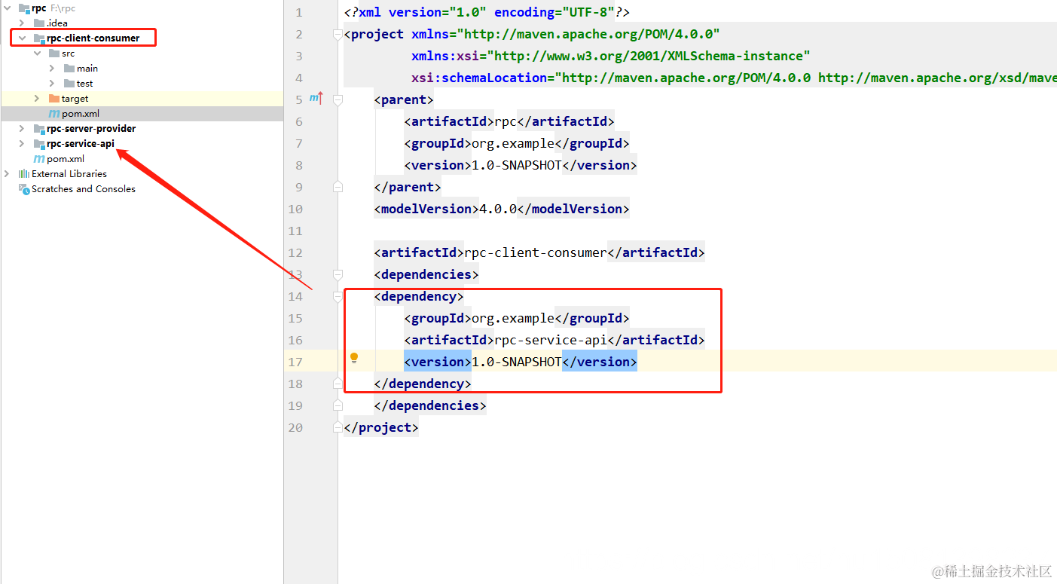Image resolution: width=1057 pixels, height=584 pixels.
Task: Expand the External Libraries chevron
Action: click(x=7, y=174)
